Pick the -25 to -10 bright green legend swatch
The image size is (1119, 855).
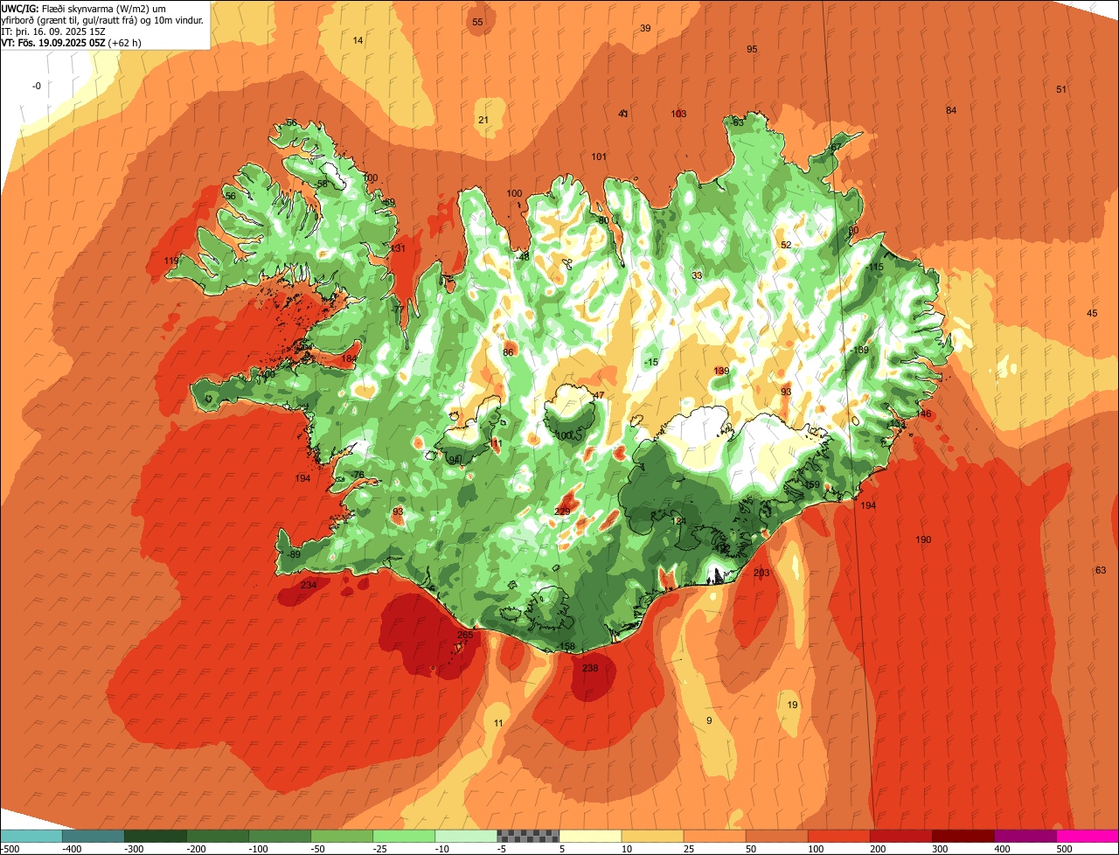tap(404, 836)
